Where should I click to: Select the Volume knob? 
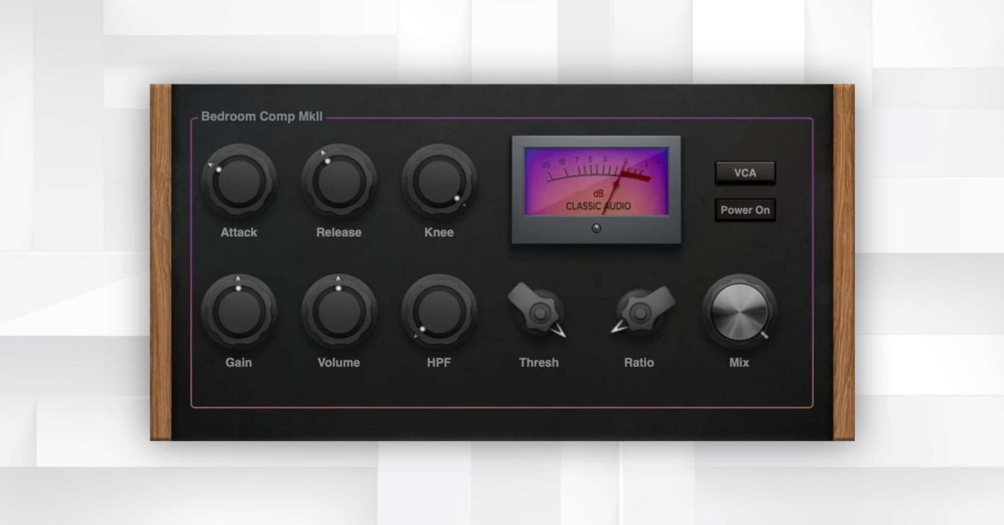339,312
